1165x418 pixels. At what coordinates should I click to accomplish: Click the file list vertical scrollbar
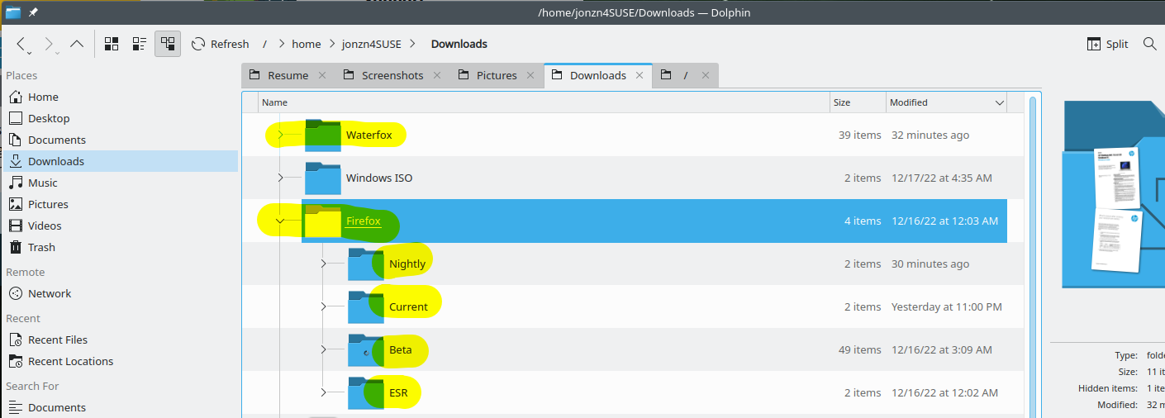(x=1032, y=256)
